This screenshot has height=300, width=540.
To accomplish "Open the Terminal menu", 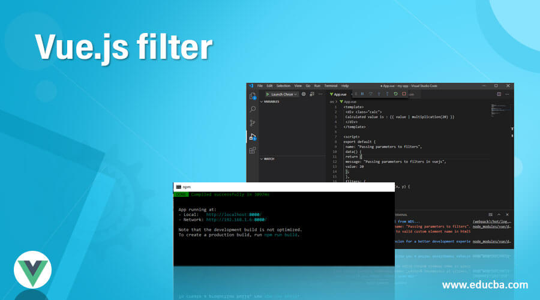I will [331, 86].
